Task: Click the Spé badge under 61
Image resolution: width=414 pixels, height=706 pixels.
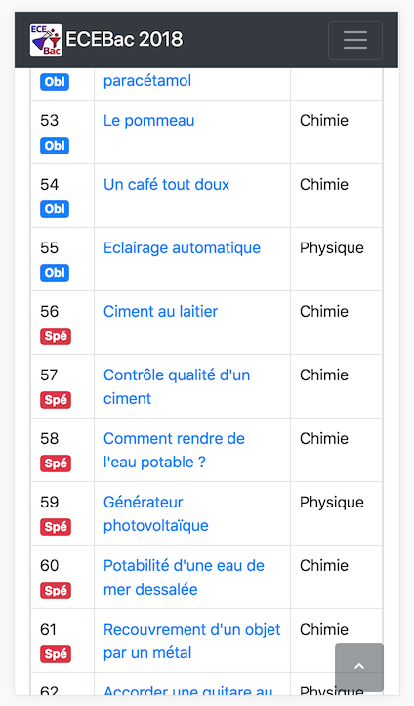Action: coord(56,654)
